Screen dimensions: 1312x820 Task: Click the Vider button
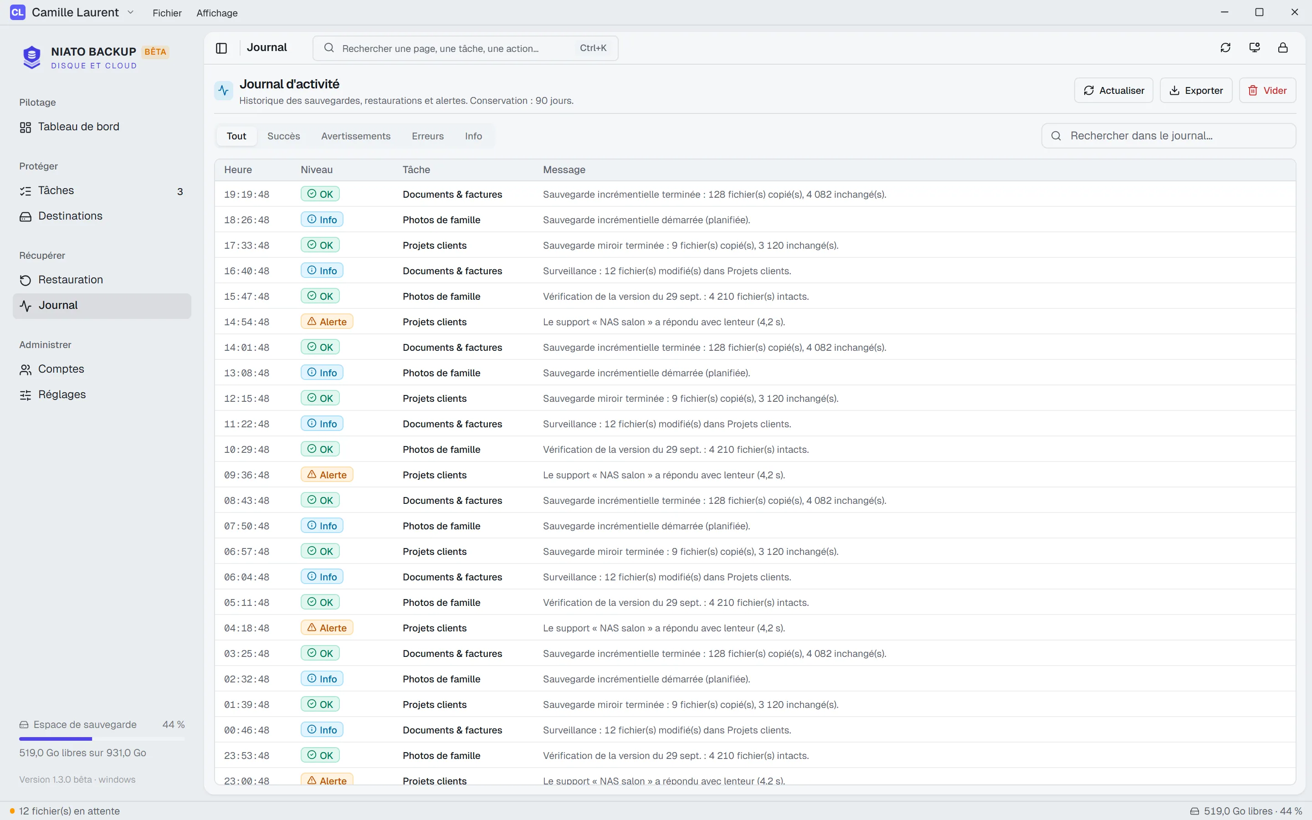[1267, 91]
